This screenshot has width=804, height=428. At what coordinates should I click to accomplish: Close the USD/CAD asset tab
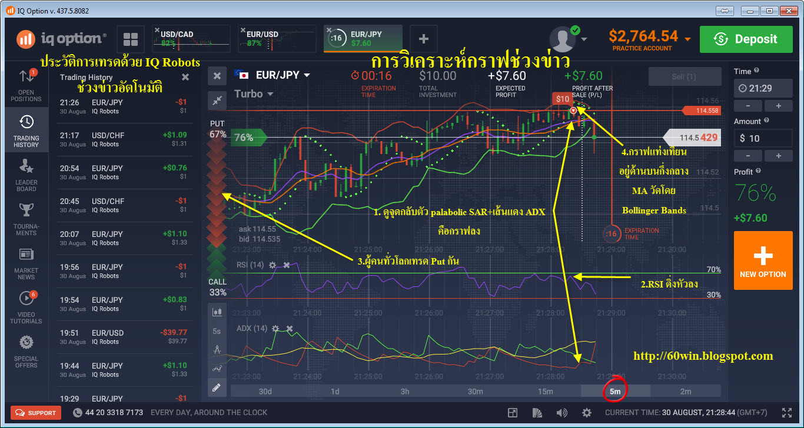[x=157, y=29]
